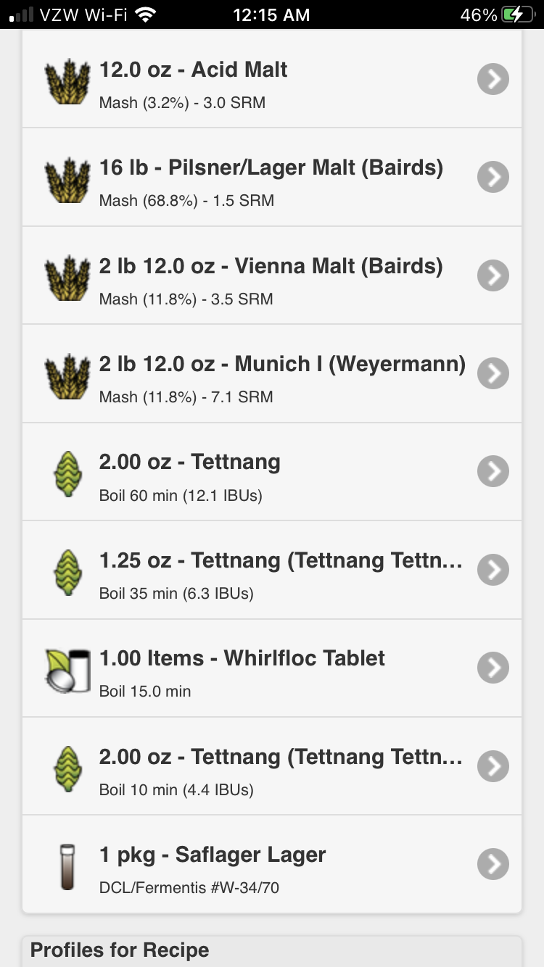This screenshot has width=544, height=967.
Task: Open Acid Malt details via chevron
Action: 493,79
